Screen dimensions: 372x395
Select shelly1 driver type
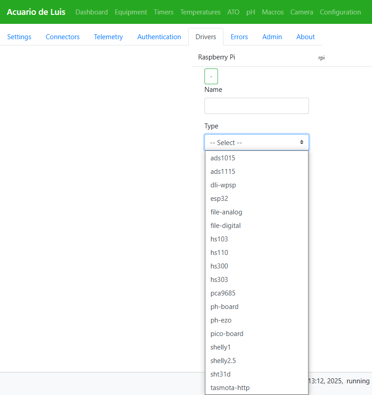click(x=256, y=347)
